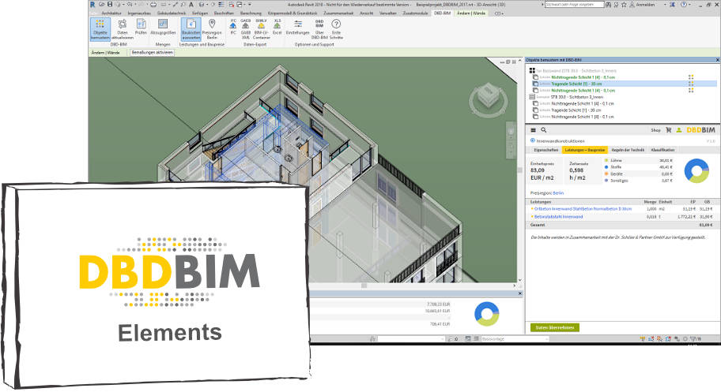Image resolution: width=721 pixels, height=392 pixels.
Task: Select the 'Leistungen + Baupreise' tab
Action: click(x=585, y=150)
